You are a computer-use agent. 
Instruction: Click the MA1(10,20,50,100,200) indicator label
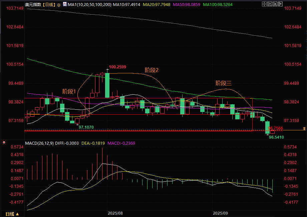tap(90, 4)
